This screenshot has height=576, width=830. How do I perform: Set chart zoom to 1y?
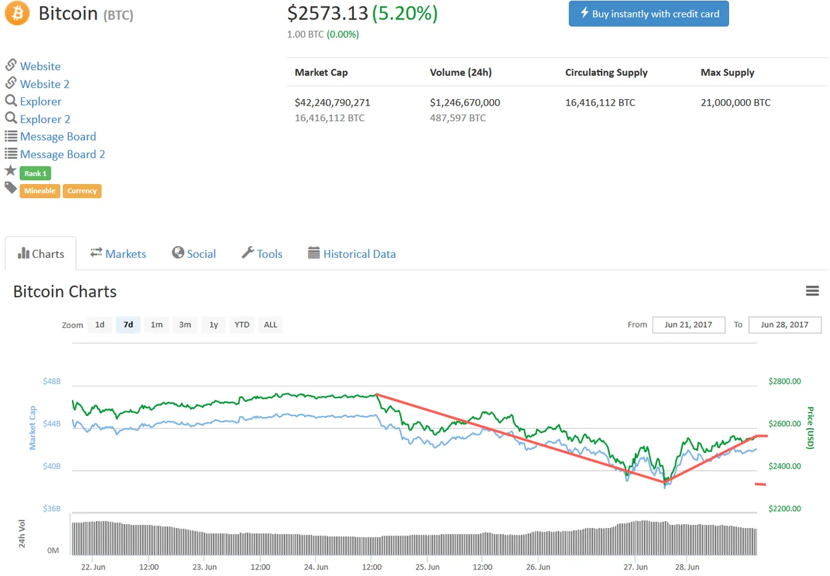(213, 325)
